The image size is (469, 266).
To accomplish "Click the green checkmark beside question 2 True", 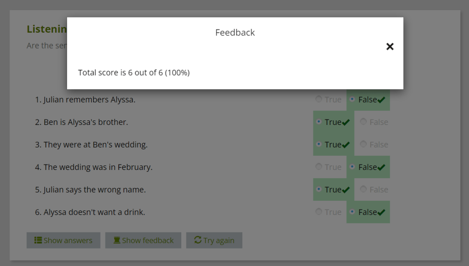I will [346, 123].
